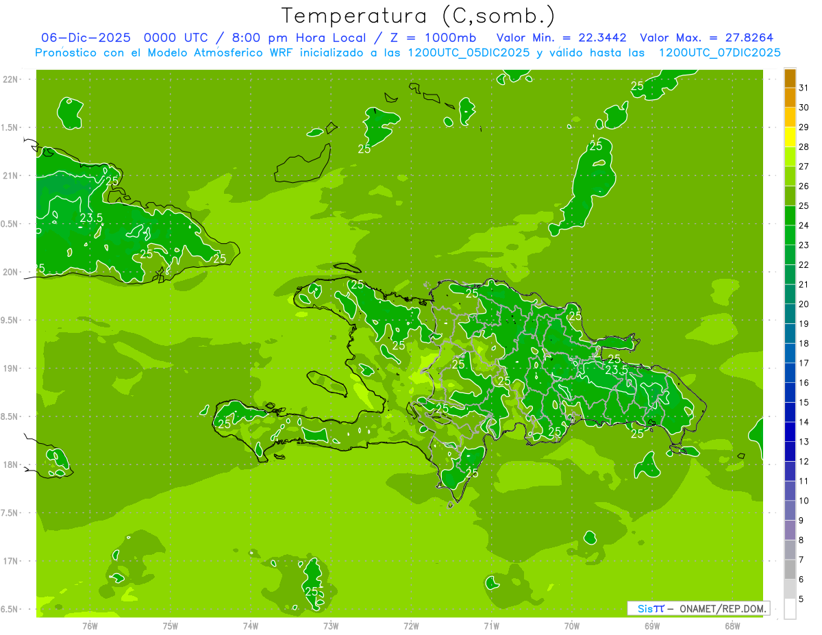Click the colorbar value '30'
The width and height of the screenshot is (822, 635).
804,108
